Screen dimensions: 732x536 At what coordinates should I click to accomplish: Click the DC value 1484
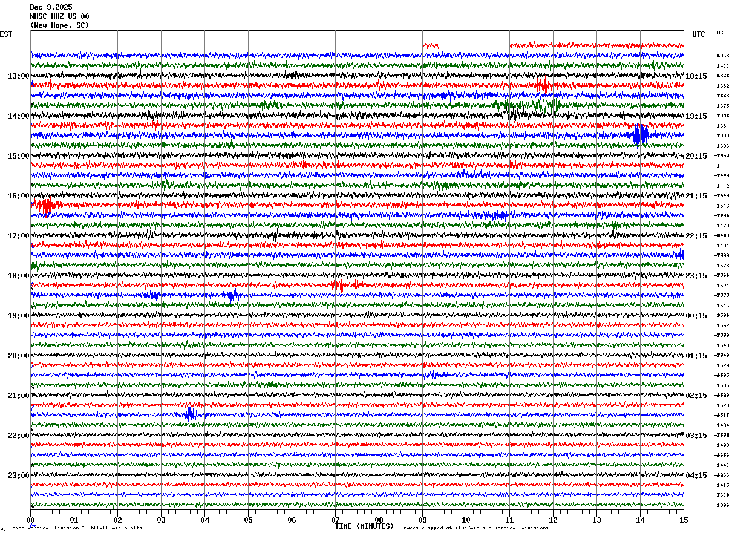point(723,425)
